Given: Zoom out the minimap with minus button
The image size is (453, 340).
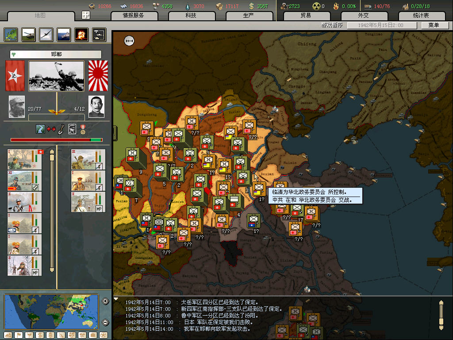Looking at the screenshot, I should (x=105, y=322).
